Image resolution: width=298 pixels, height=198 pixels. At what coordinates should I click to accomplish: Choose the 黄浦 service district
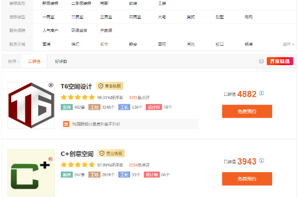(x=46, y=44)
